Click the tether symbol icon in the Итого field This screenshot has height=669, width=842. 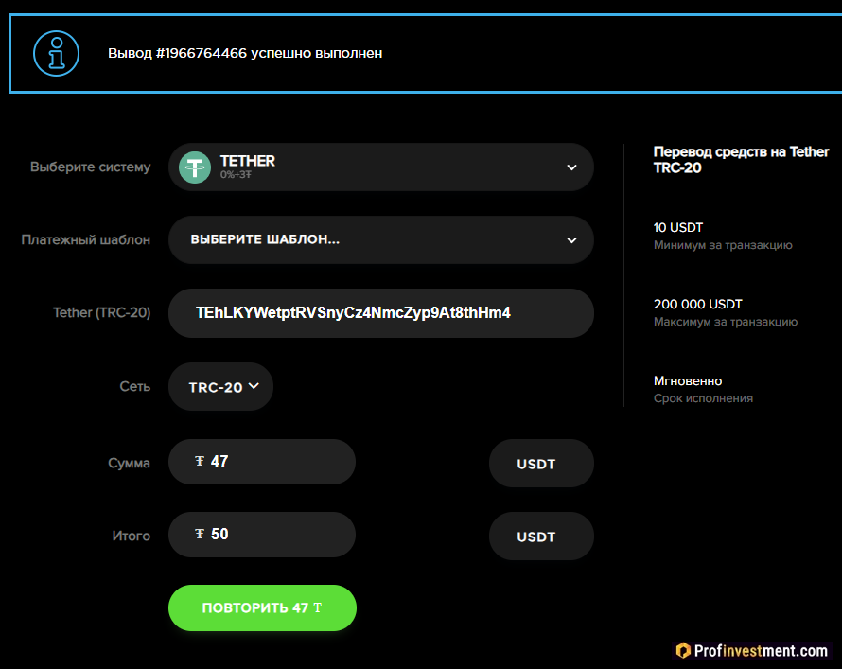(x=200, y=534)
